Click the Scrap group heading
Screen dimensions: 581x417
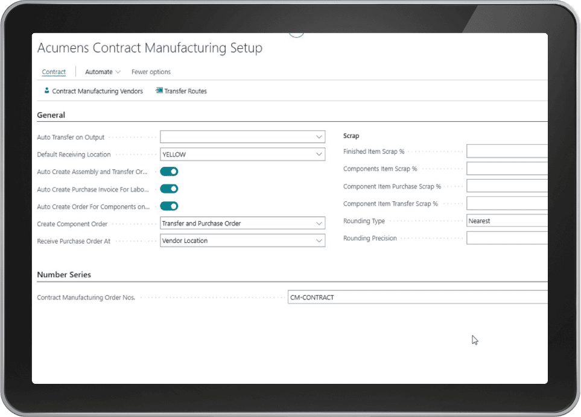point(351,136)
